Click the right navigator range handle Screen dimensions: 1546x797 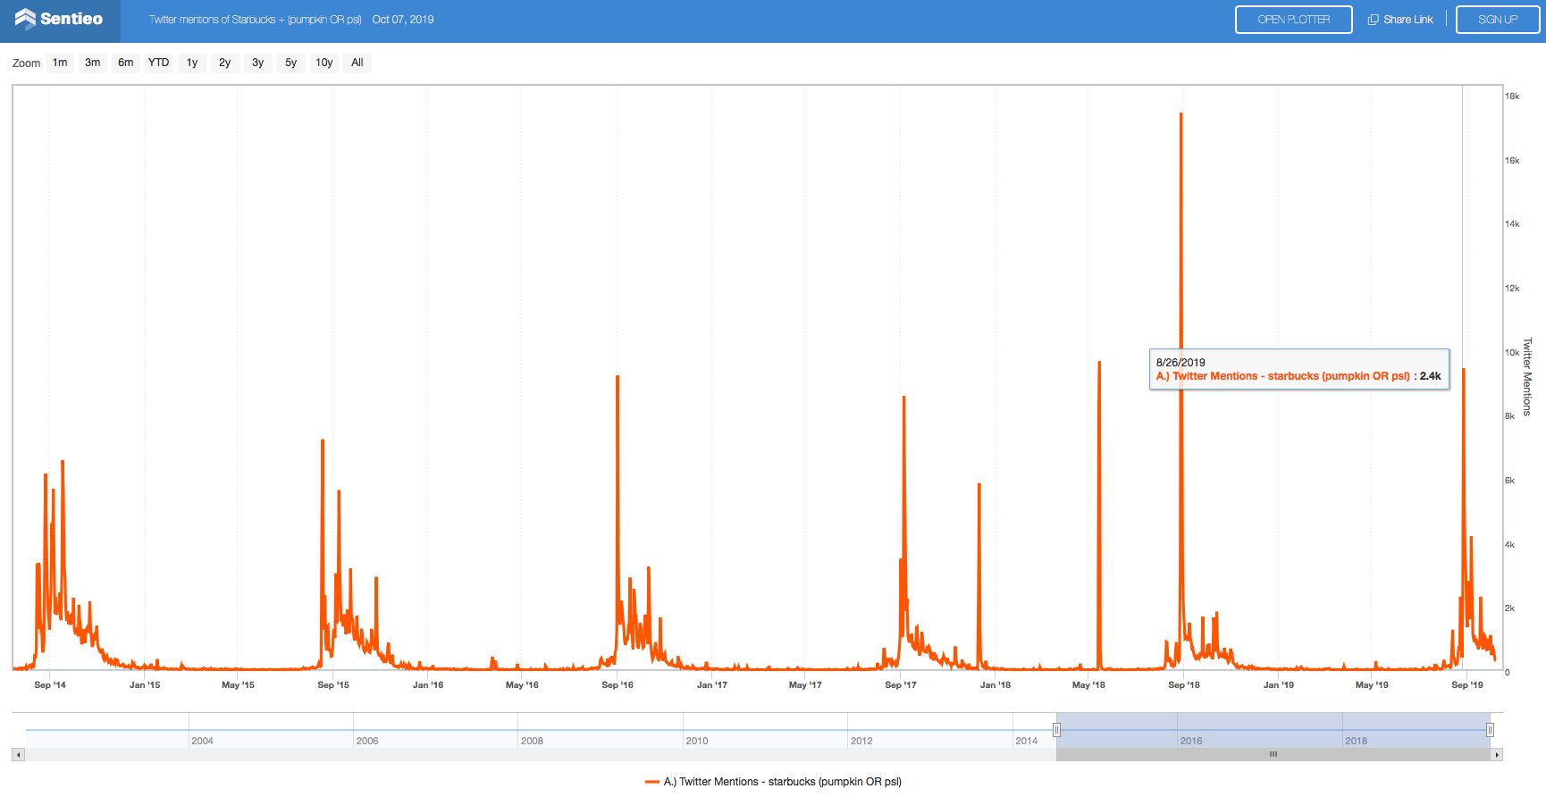[1490, 730]
